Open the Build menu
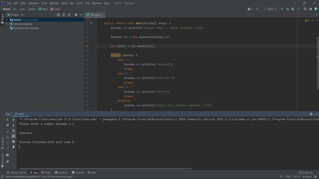Screen dimensions: 319x179 tap(64, 3)
